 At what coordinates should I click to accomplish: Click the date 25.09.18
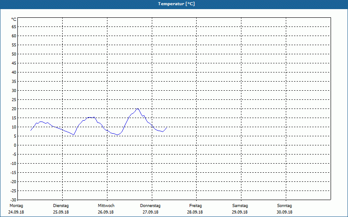tap(61, 212)
